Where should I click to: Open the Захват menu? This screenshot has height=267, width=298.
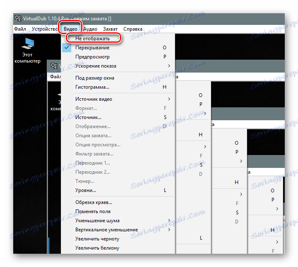pyautogui.click(x=110, y=29)
